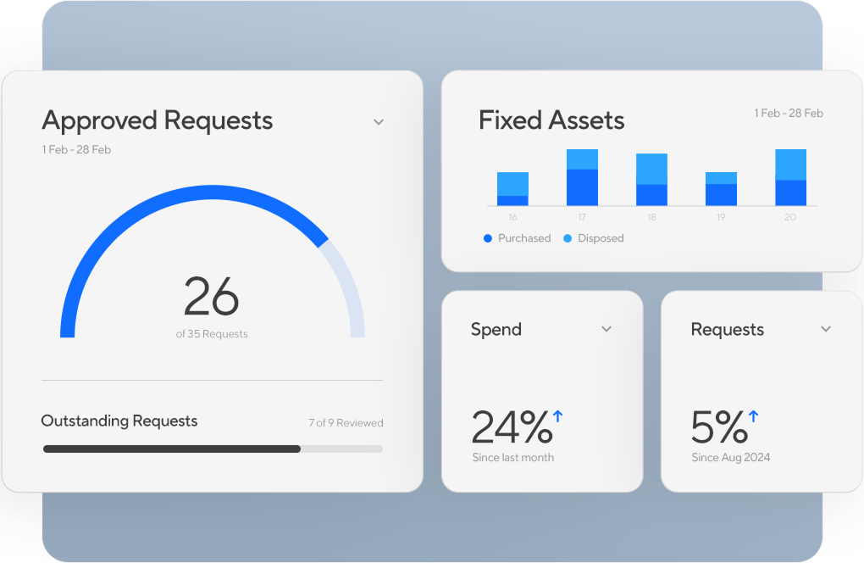Select the bar for day 19
The width and height of the screenshot is (864, 563).
pyautogui.click(x=721, y=189)
